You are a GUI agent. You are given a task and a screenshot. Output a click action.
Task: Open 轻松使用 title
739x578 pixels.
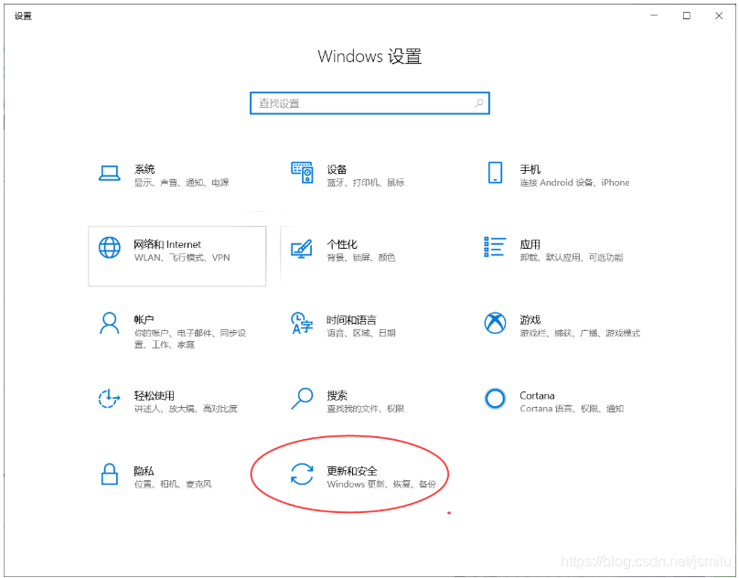tap(155, 396)
